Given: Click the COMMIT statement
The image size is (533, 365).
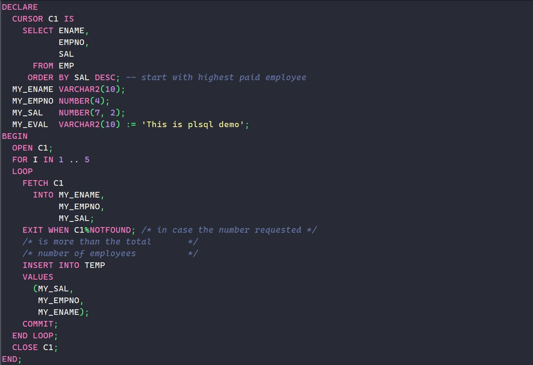Looking at the screenshot, I should click(x=38, y=324).
